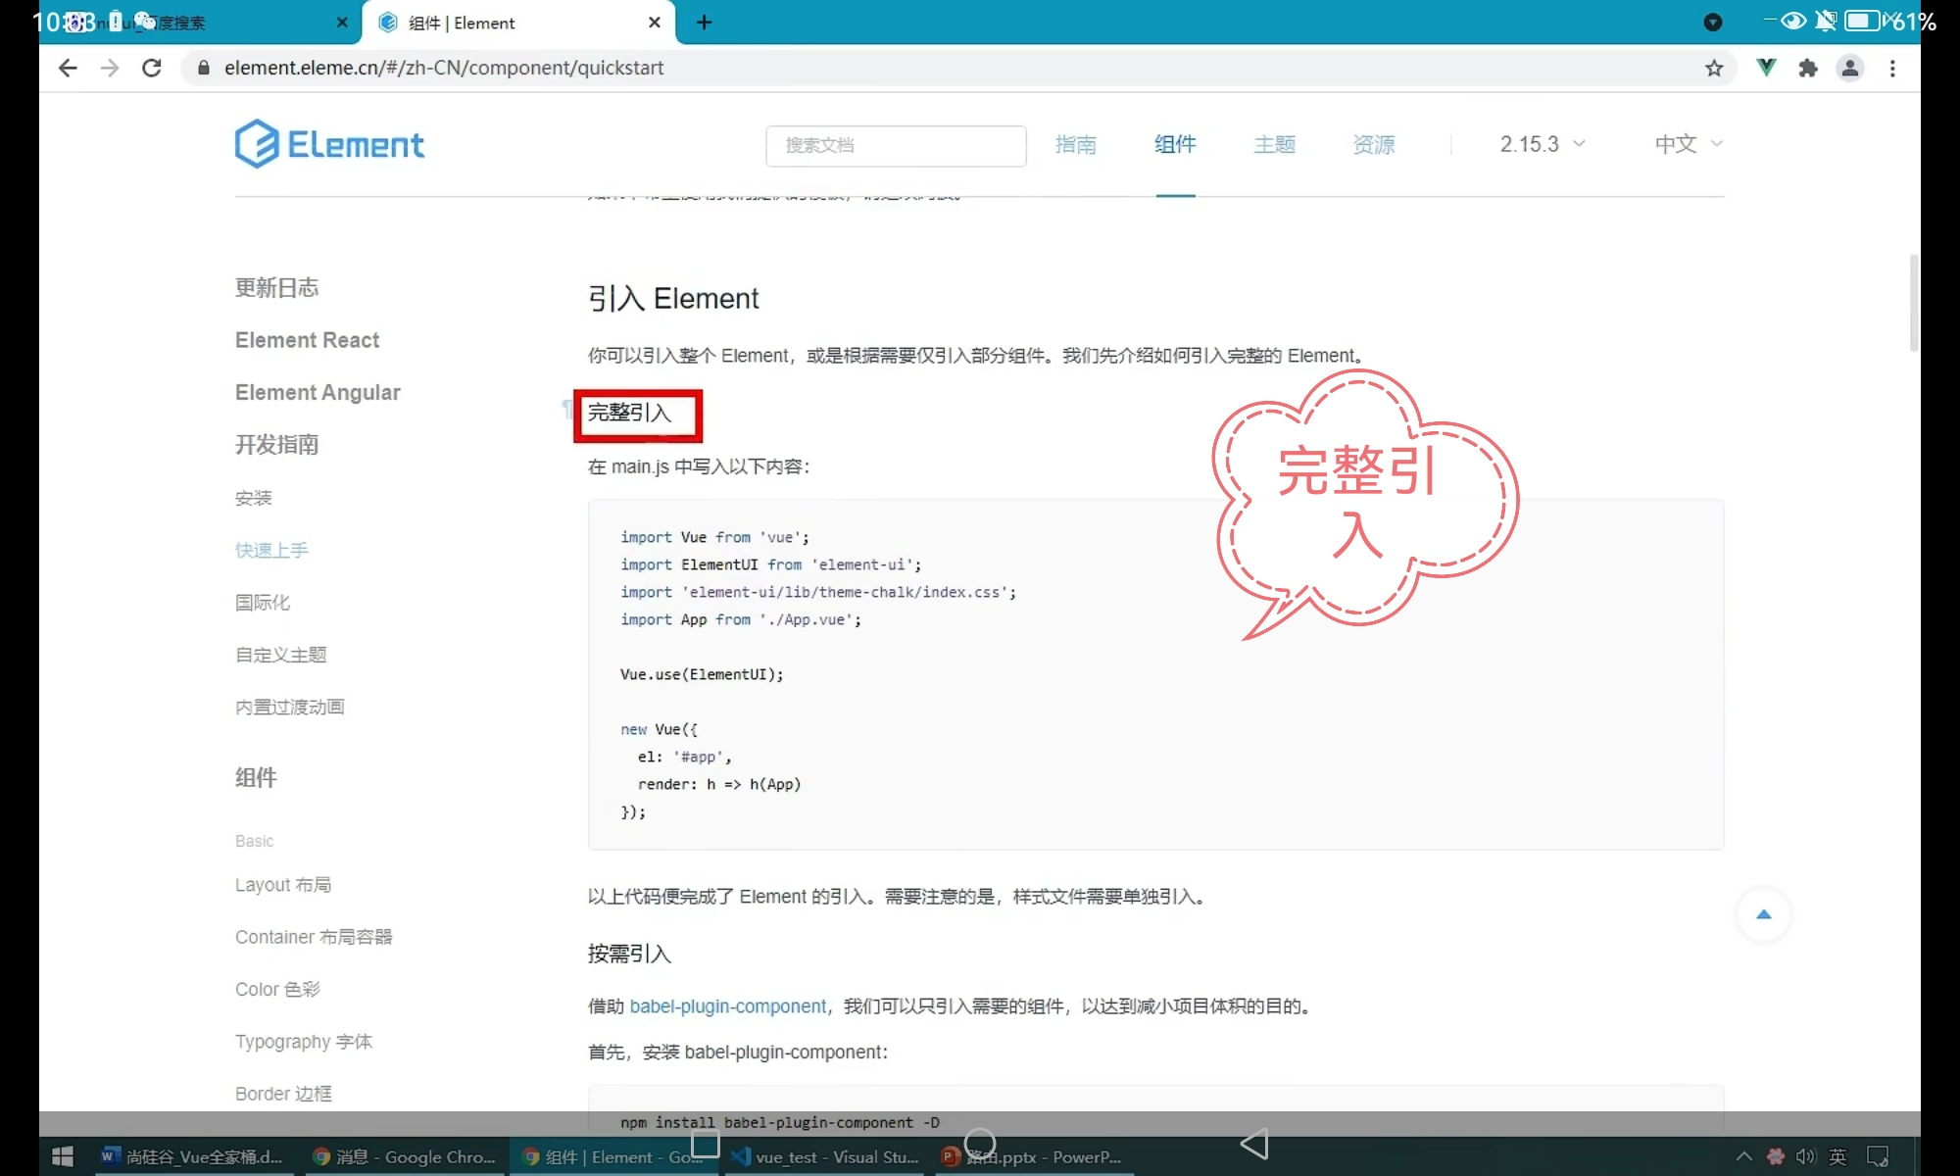This screenshot has width=1960, height=1176.
Task: Open new browser tab
Action: click(704, 23)
